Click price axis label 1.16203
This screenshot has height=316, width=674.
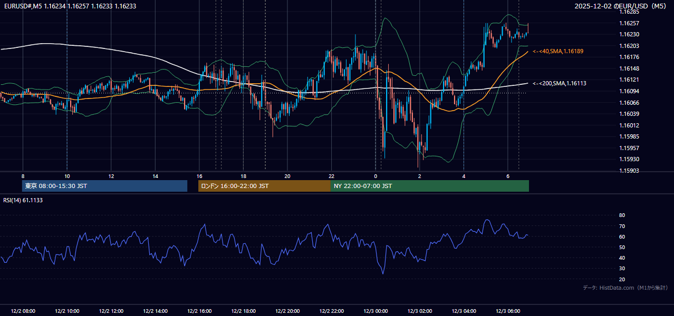point(629,46)
